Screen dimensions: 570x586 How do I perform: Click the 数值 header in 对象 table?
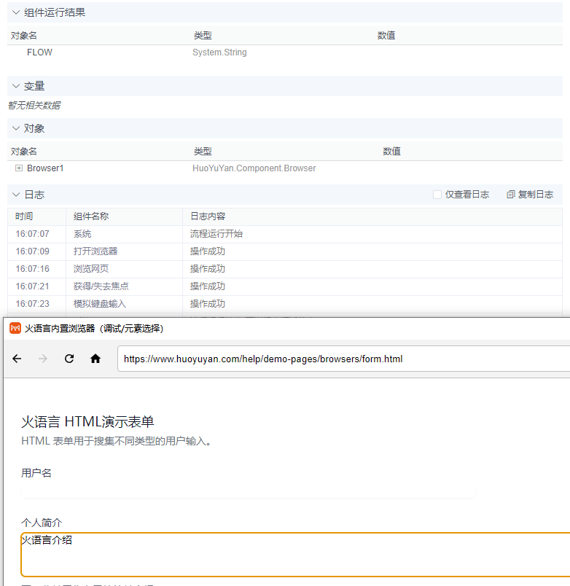(391, 152)
